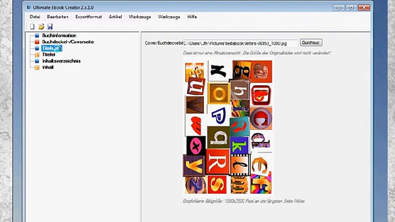This screenshot has height=222, width=395.
Task: Open the first Werkzeuge menu
Action: click(x=140, y=17)
